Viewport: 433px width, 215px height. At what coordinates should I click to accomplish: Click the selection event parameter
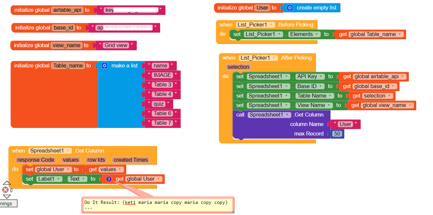tap(238, 67)
